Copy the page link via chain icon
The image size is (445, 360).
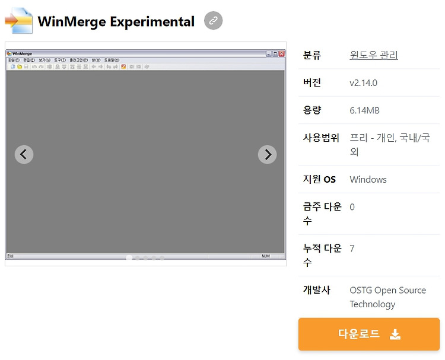coord(214,20)
